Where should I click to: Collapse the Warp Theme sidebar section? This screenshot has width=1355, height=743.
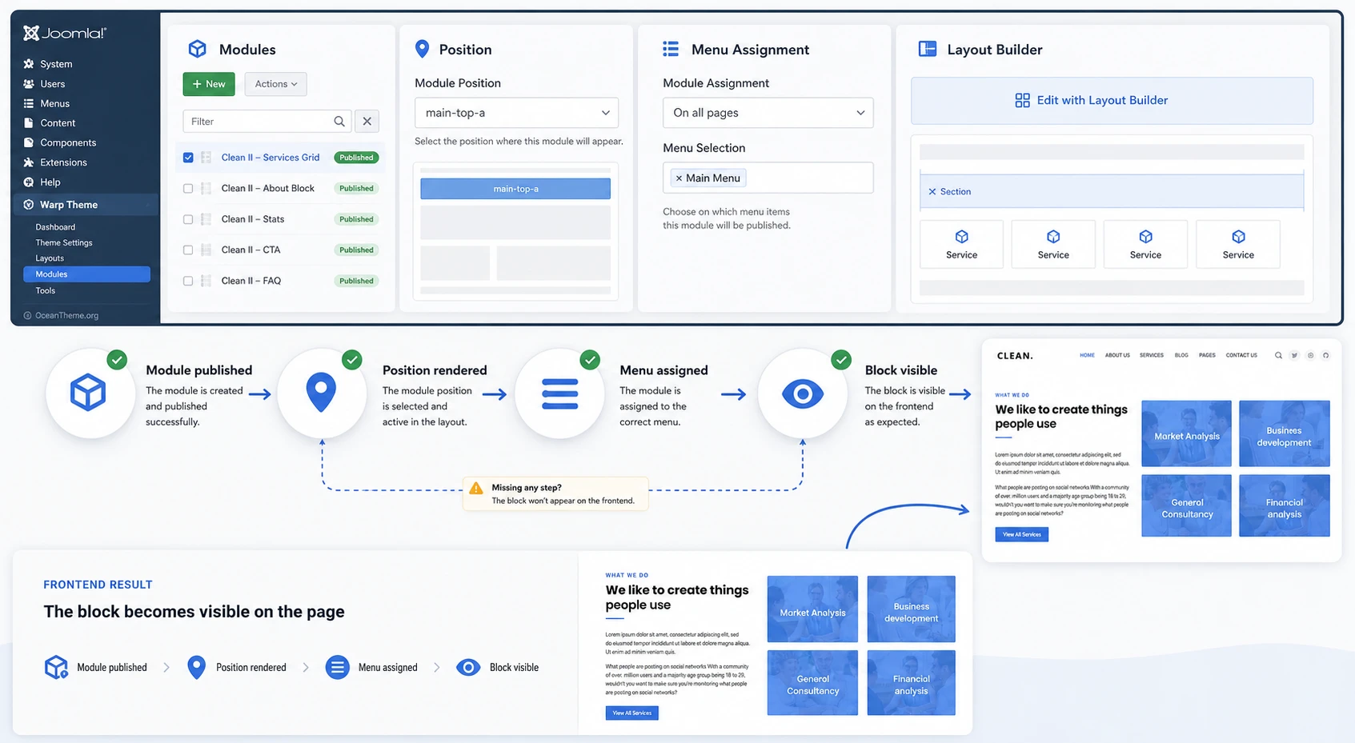pyautogui.click(x=85, y=205)
